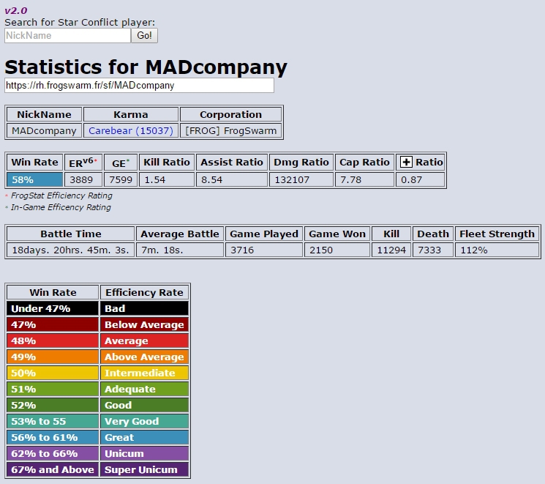This screenshot has height=484, width=545.
Task: Click the 0.87 ratio value
Action: click(420, 180)
